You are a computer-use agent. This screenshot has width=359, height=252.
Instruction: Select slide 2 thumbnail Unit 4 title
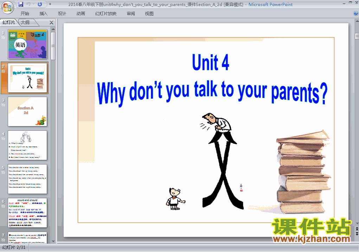[x=27, y=78]
